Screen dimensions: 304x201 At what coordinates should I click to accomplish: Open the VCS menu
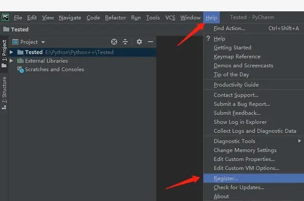pos(170,18)
